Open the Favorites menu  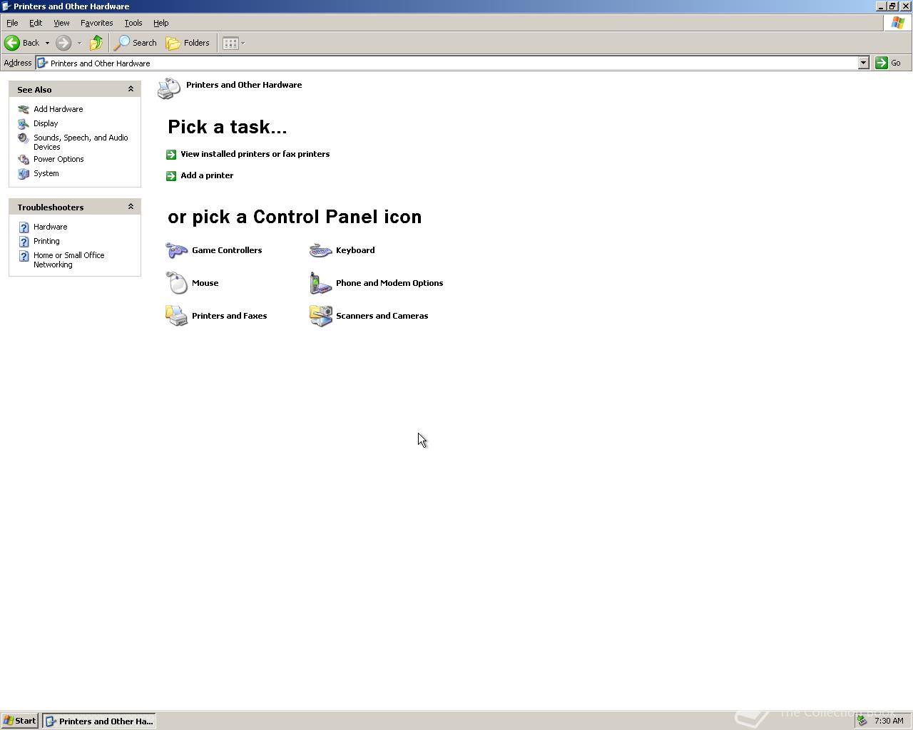96,23
